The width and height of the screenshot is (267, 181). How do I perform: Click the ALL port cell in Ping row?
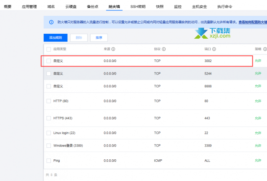tap(207, 161)
